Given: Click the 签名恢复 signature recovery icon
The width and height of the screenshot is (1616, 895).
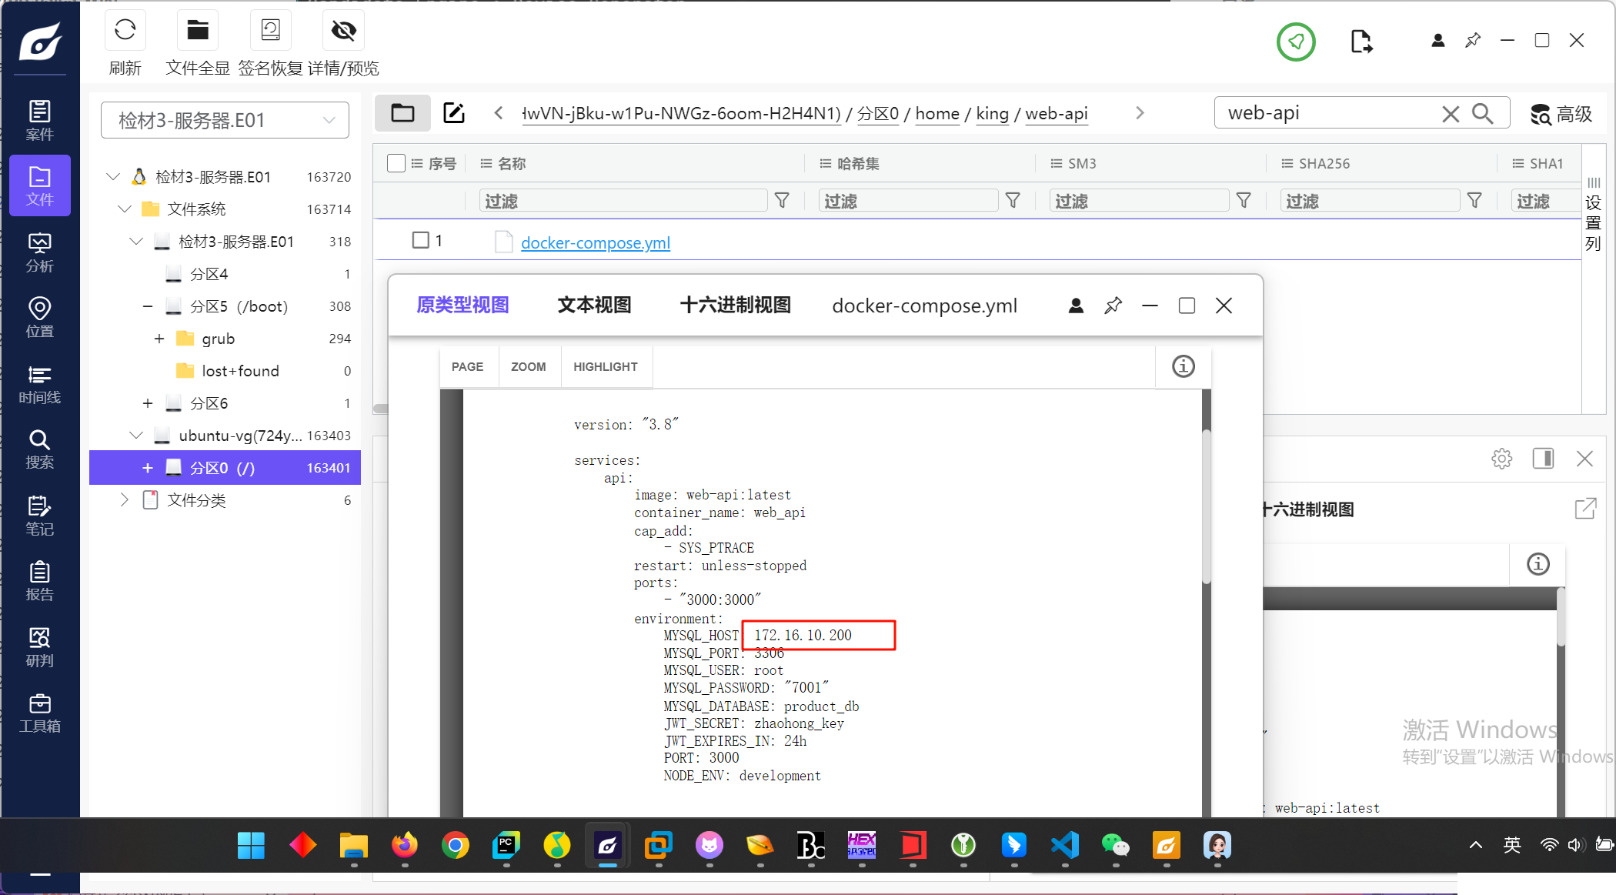Looking at the screenshot, I should 270,31.
